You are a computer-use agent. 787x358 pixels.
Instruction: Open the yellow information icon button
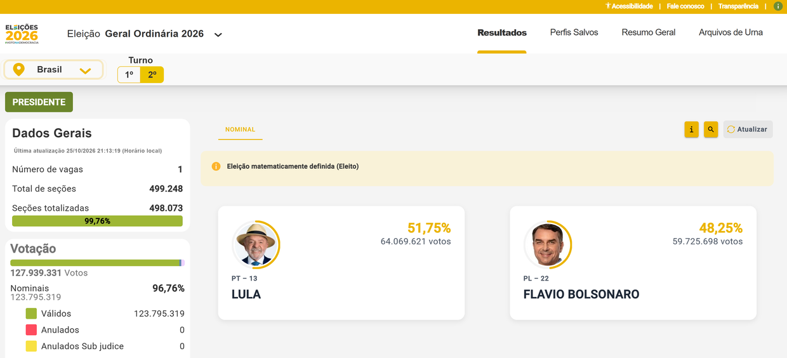[x=692, y=129]
